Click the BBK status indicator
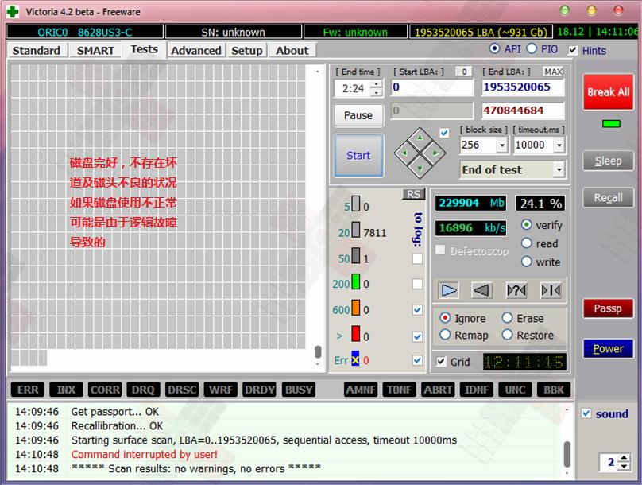Screen dimensions: 642x485 pyautogui.click(x=553, y=390)
